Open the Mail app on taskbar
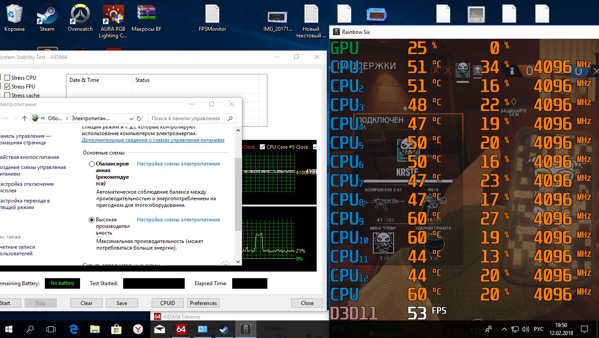The height and width of the screenshot is (338, 599). pos(160,328)
